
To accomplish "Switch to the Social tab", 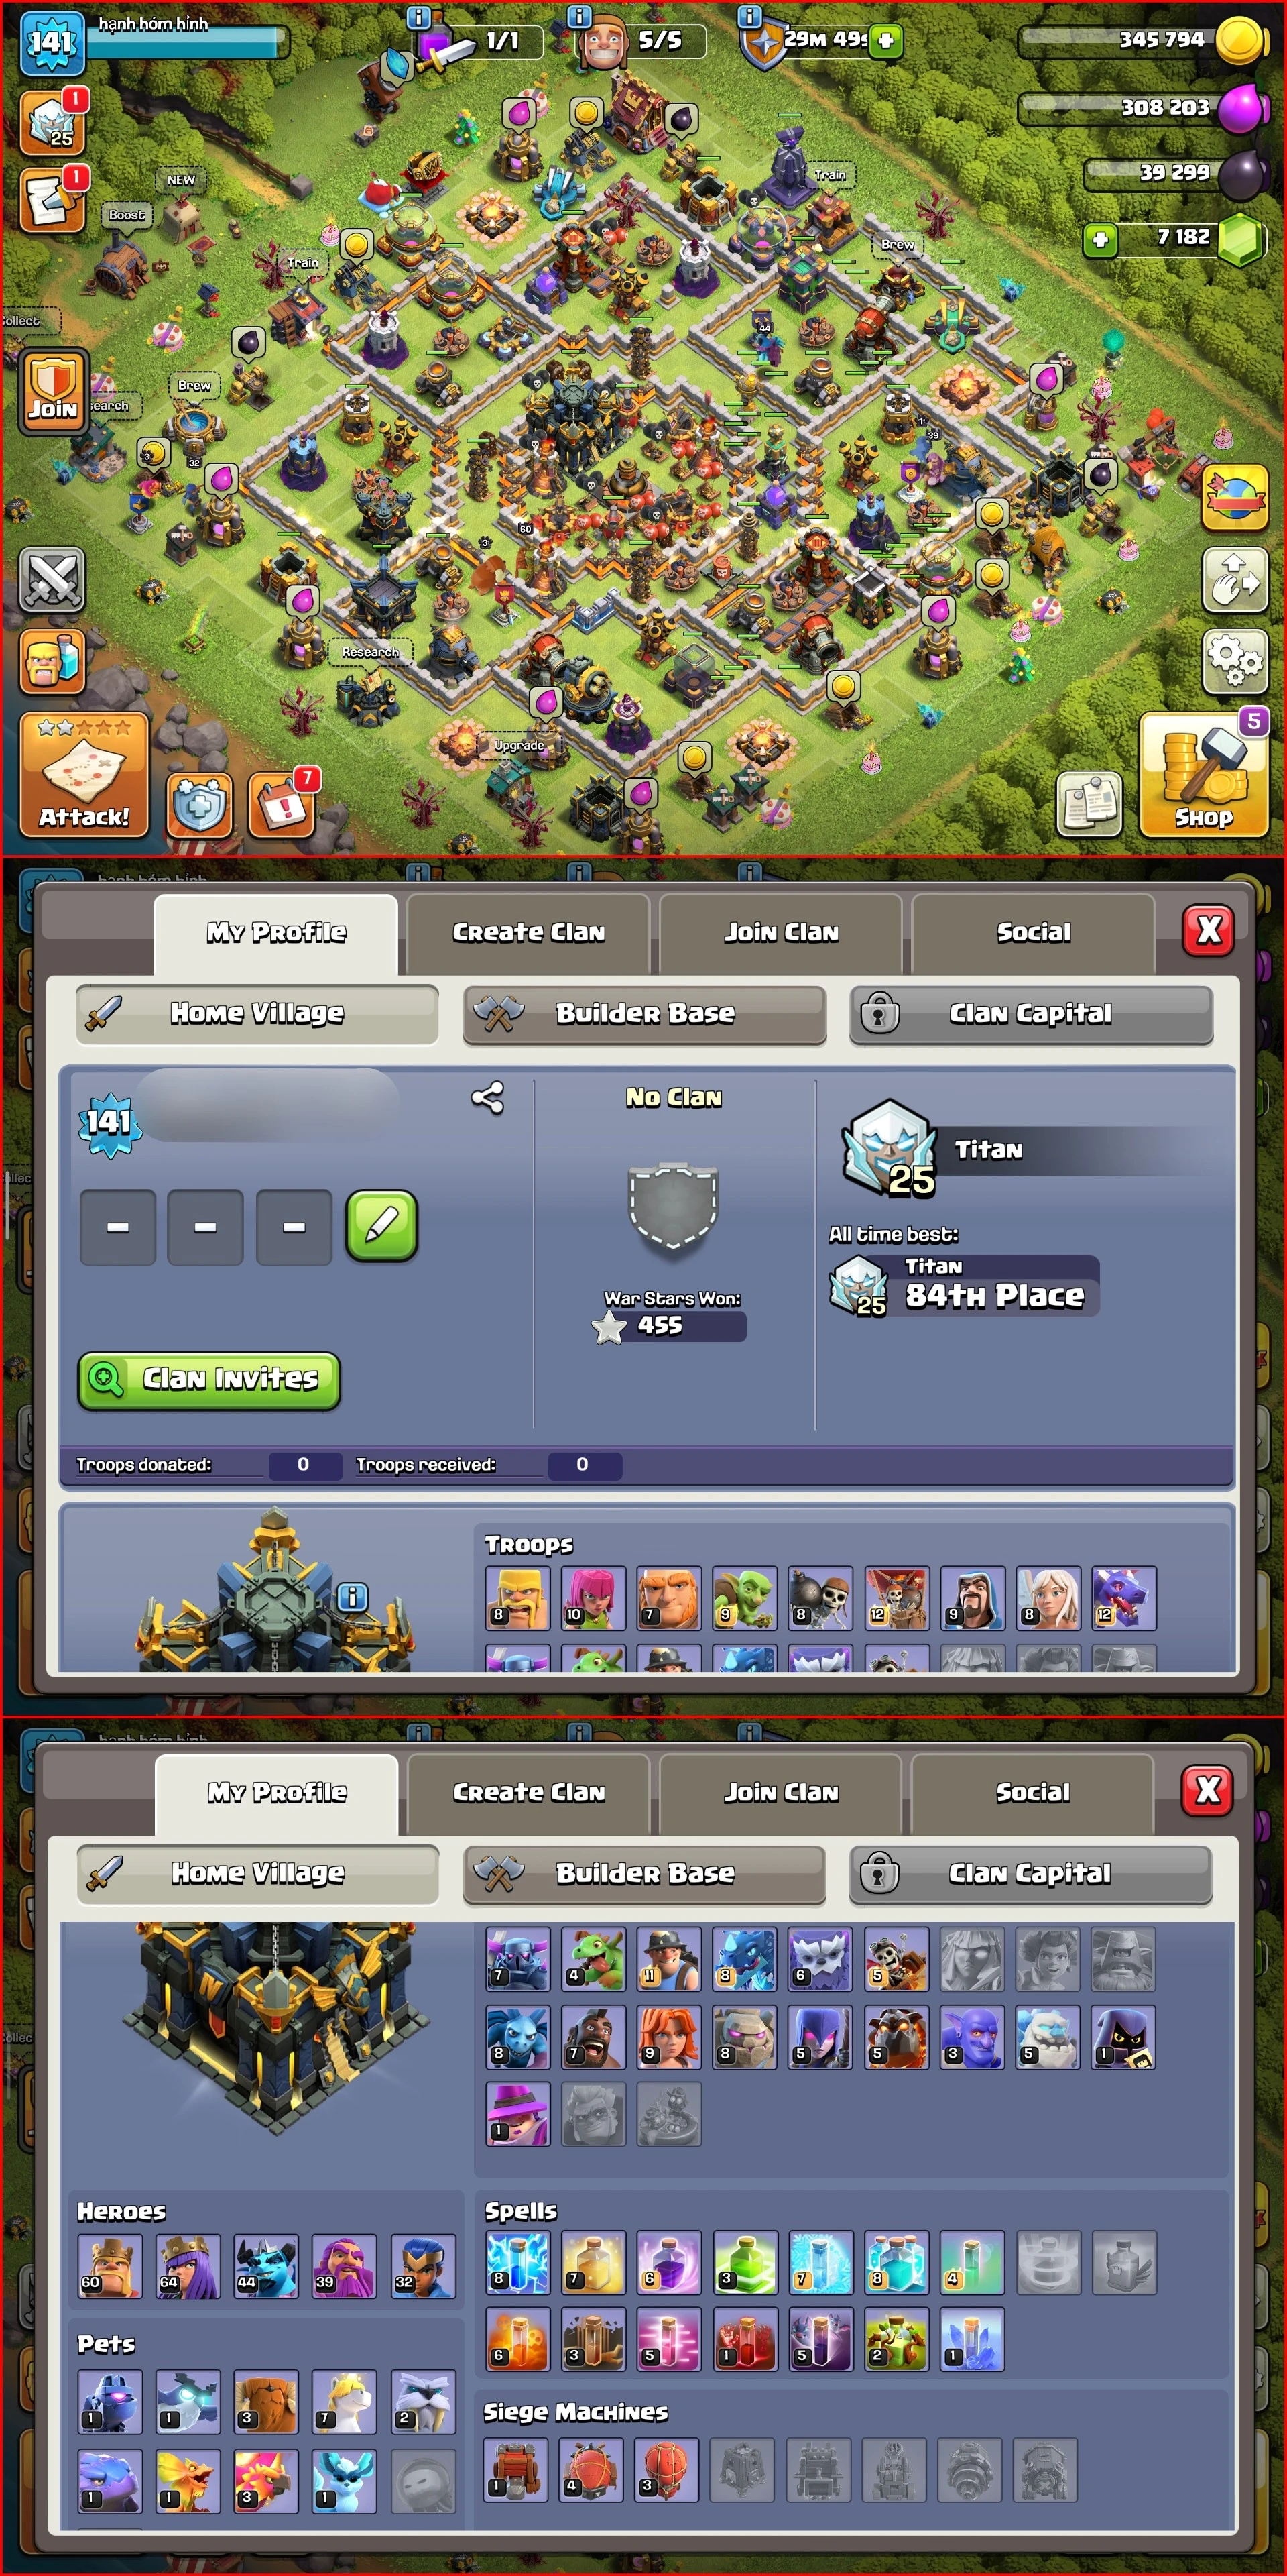I will 1033,933.
